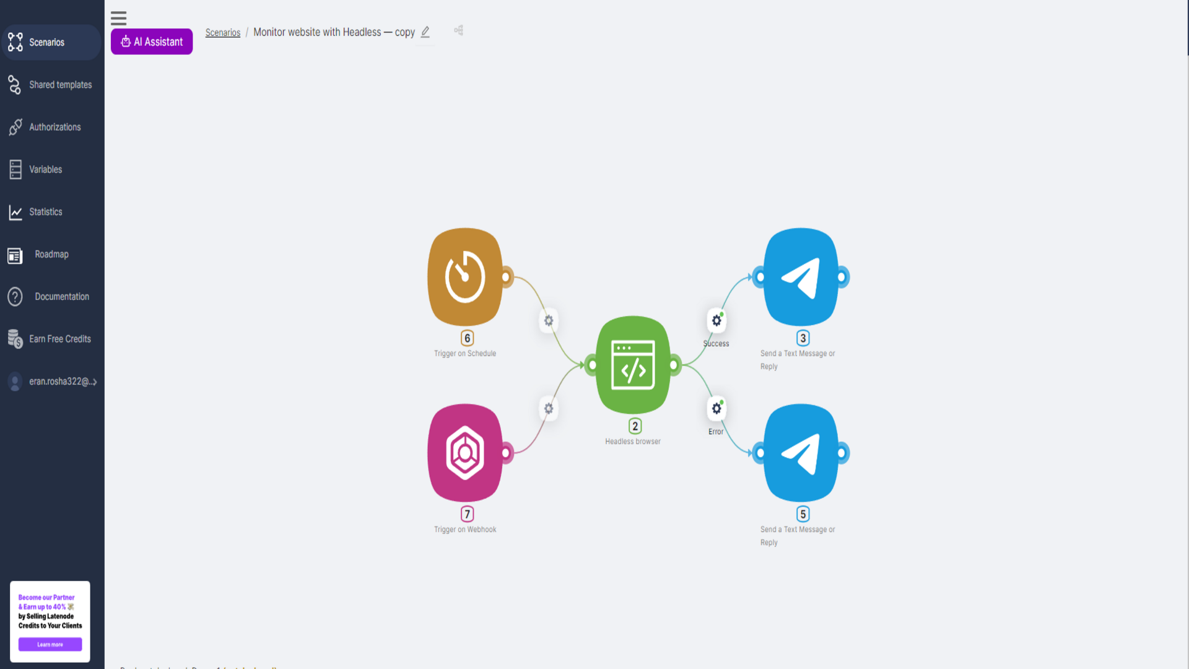The height and width of the screenshot is (669, 1189).
Task: Click the node number 3 badge
Action: click(803, 338)
